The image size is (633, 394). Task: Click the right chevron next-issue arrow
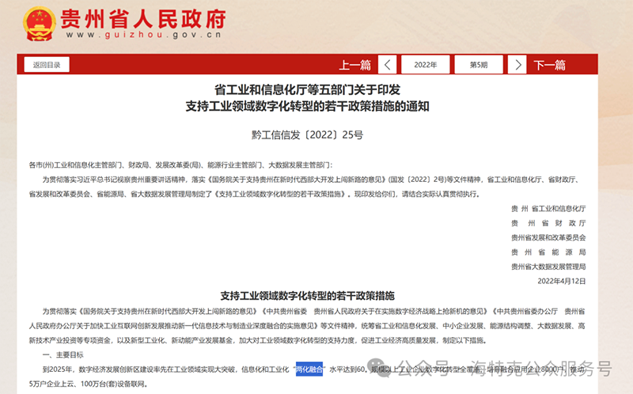[x=516, y=64]
